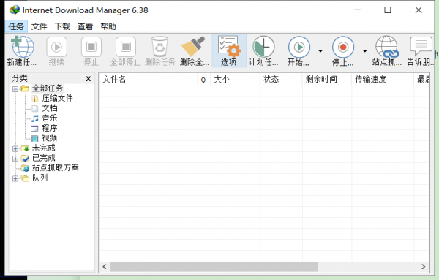Close the 分类 side panel
439x280 pixels.
tap(89, 79)
